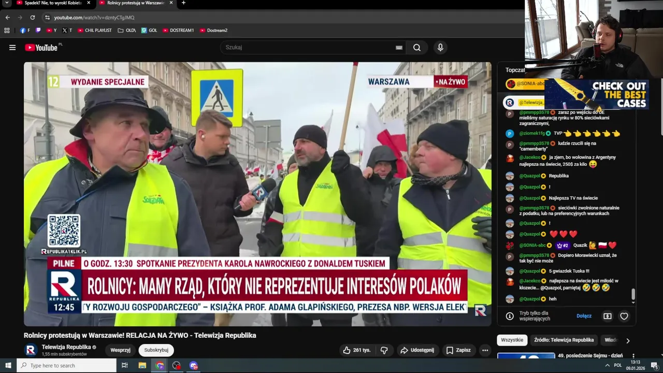Open the notification center icon

tap(654, 365)
